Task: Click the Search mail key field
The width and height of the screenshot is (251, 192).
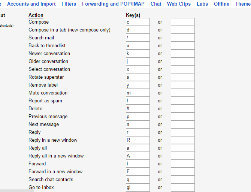Action: 138,38
